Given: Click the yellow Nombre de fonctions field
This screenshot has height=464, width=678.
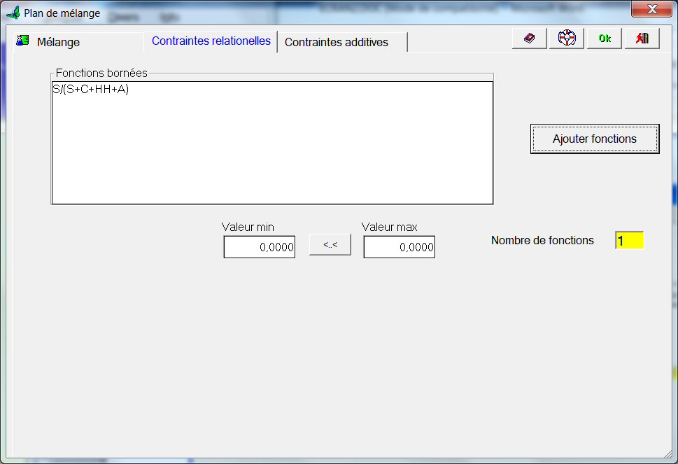Looking at the screenshot, I should [x=629, y=241].
